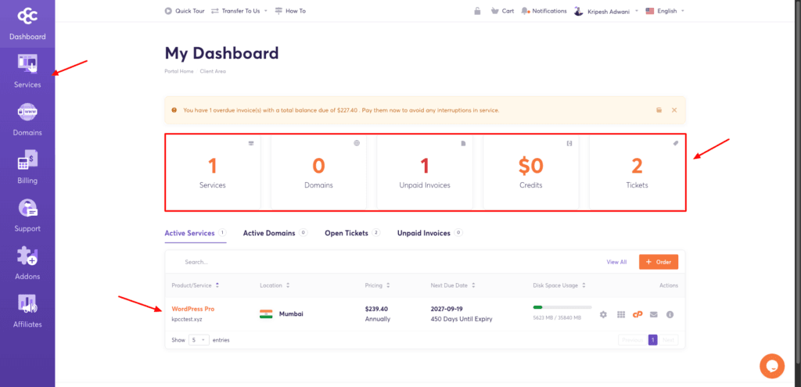Click the Next pagination button

[668, 340]
